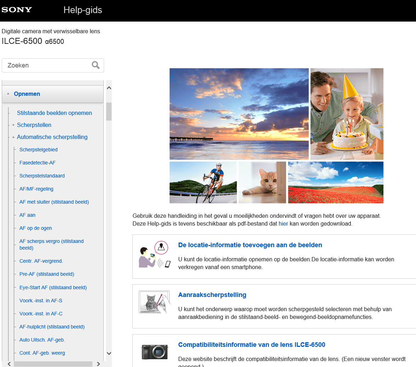Image resolution: width=416 pixels, height=367 pixels.
Task: Click the sidebar scroll up arrow
Action: [109, 88]
